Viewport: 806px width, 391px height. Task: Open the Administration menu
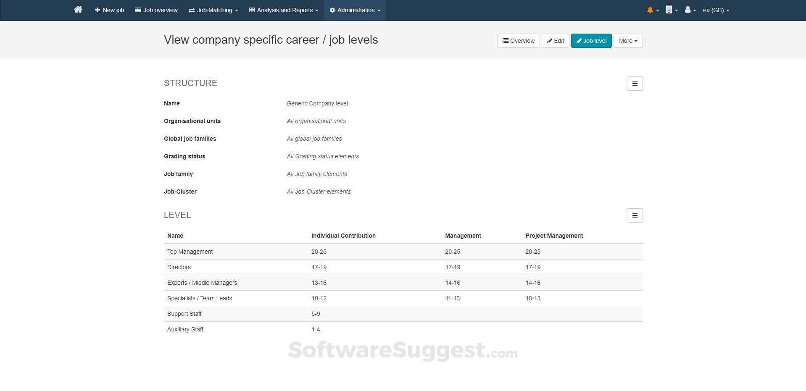(x=354, y=10)
